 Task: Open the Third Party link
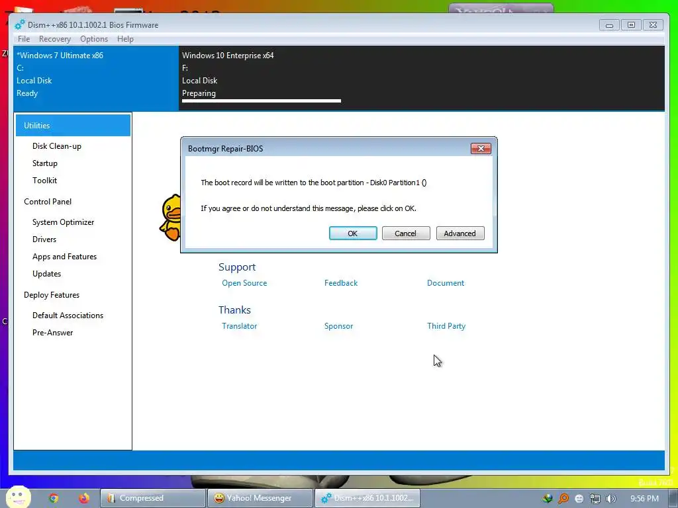446,326
